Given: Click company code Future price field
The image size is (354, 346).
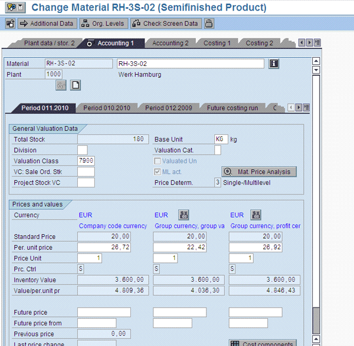Looking at the screenshot, I should (104, 312).
